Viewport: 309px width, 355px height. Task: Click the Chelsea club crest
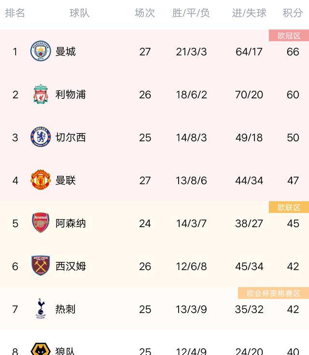41,137
